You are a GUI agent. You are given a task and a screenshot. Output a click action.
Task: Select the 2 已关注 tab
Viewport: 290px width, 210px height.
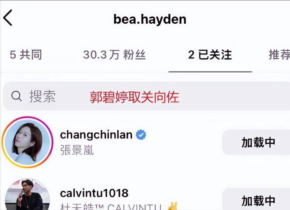210,55
